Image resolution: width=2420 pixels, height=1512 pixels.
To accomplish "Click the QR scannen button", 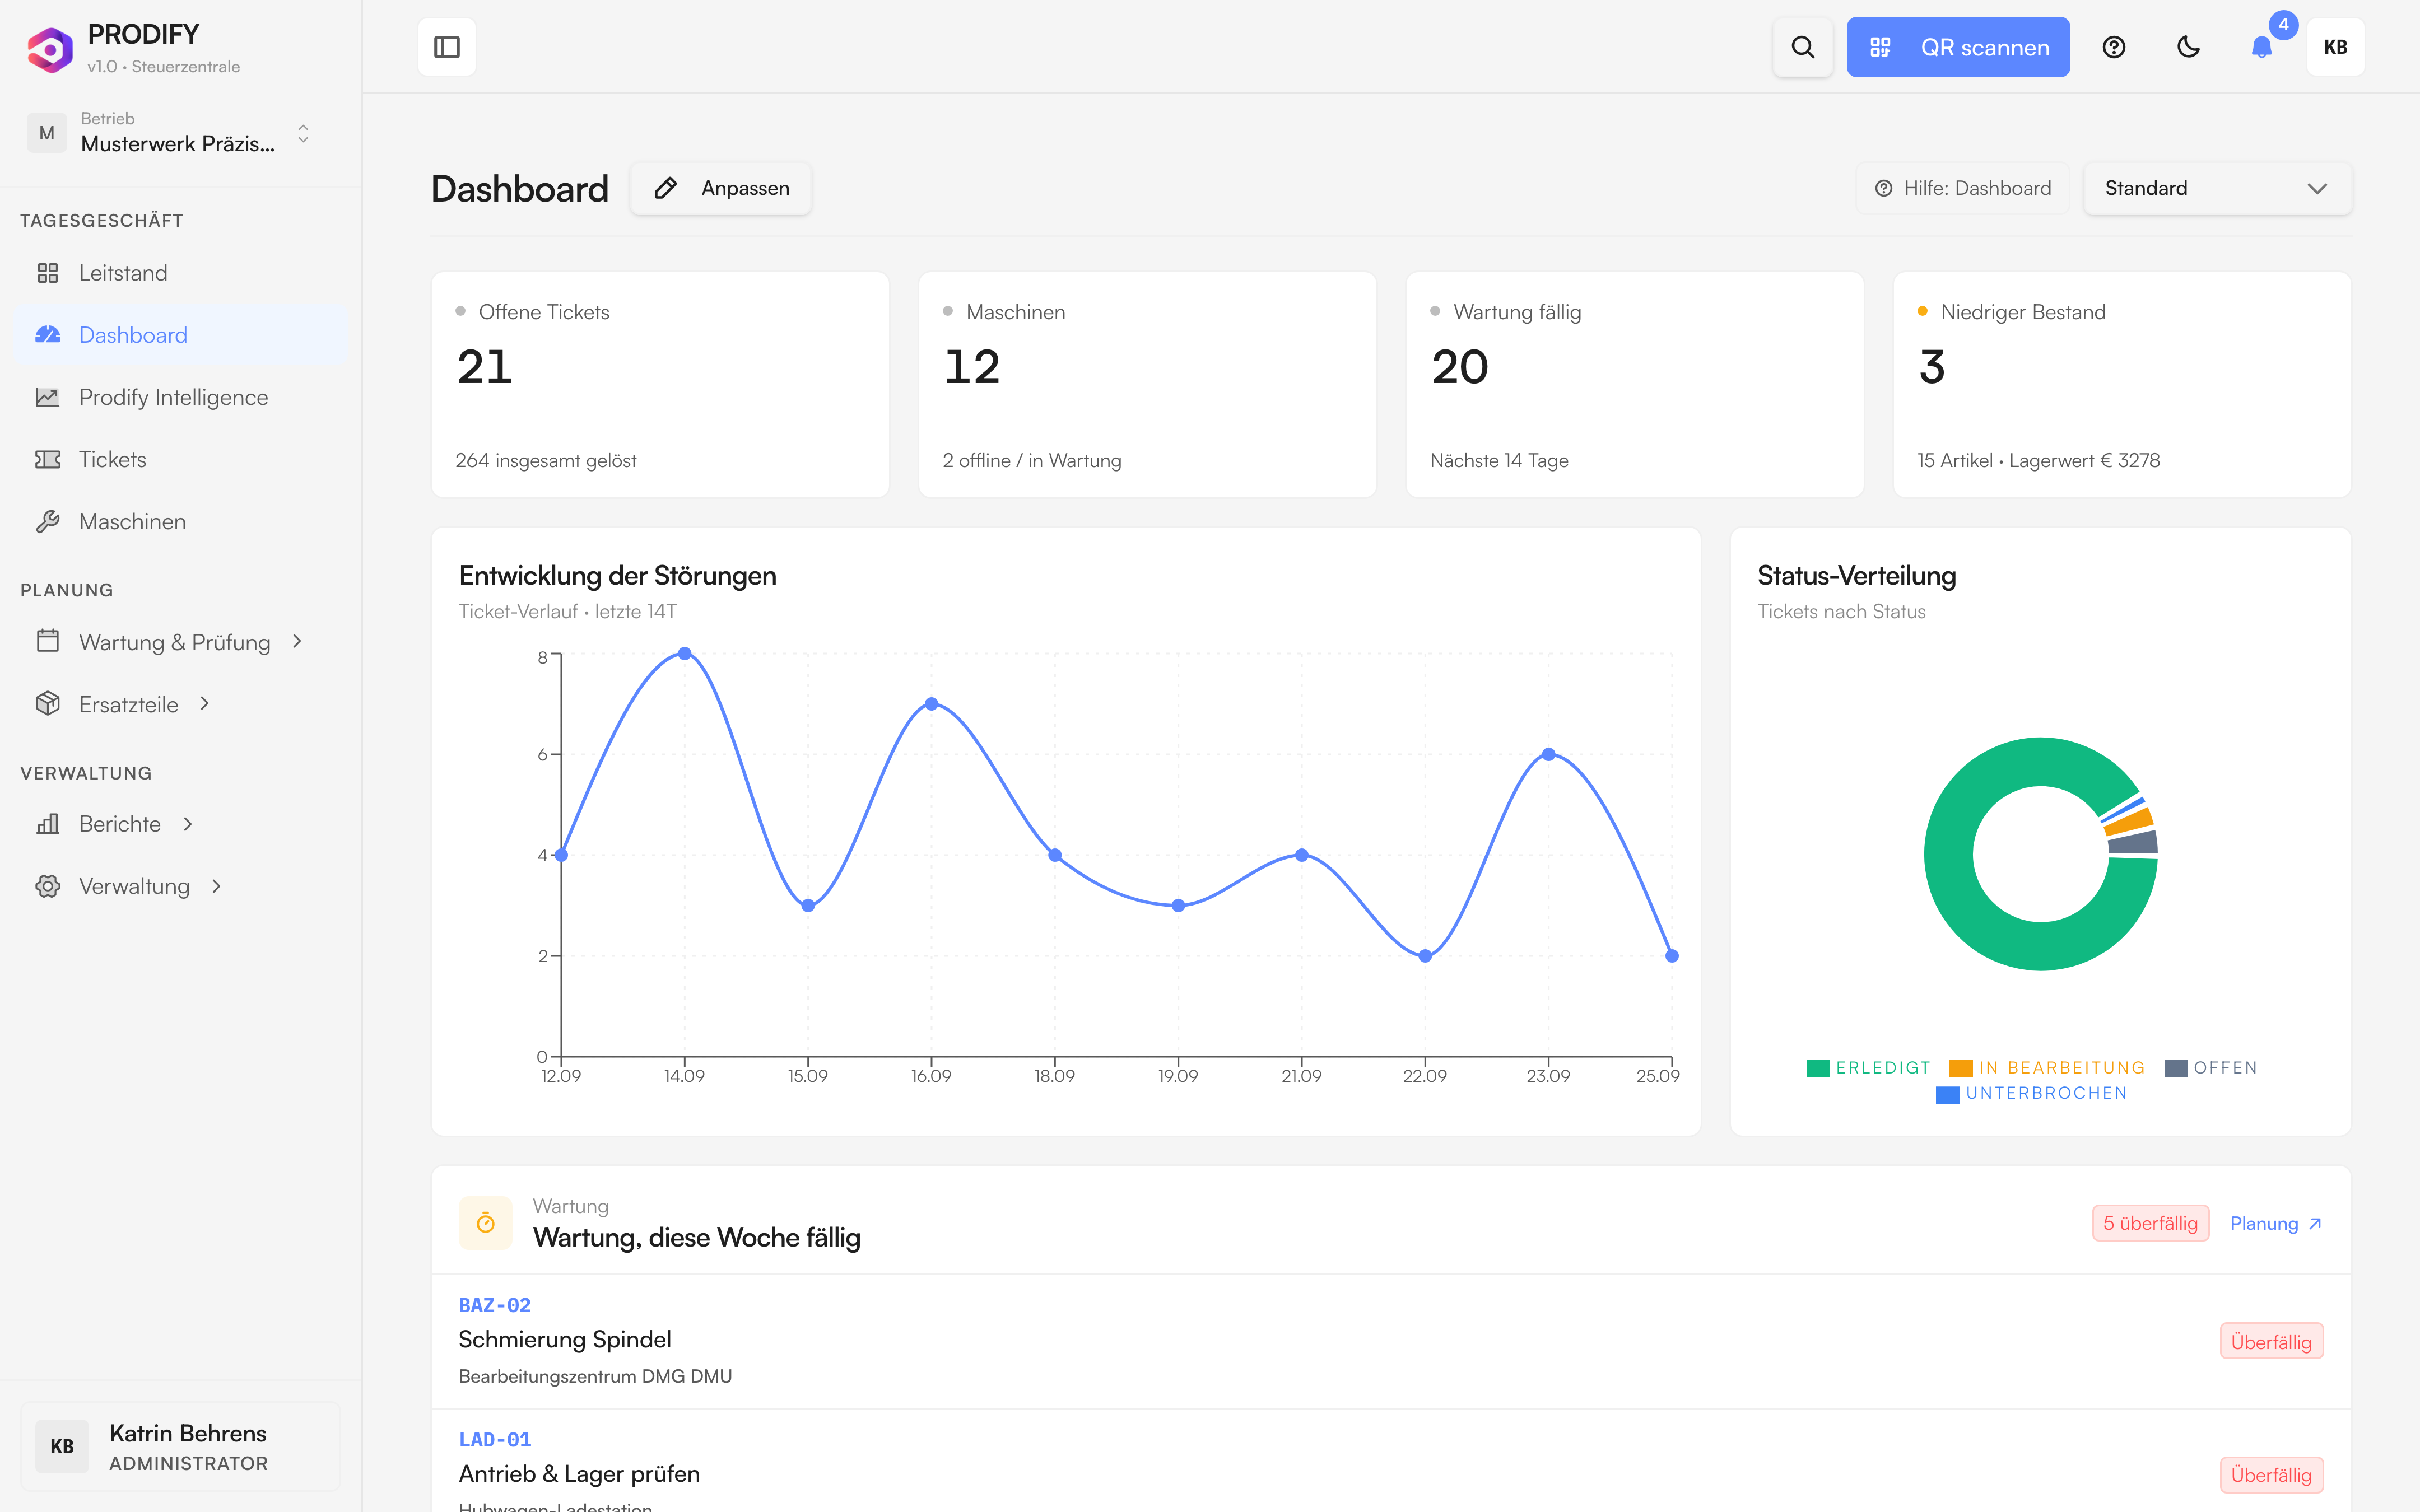I will tap(1958, 47).
